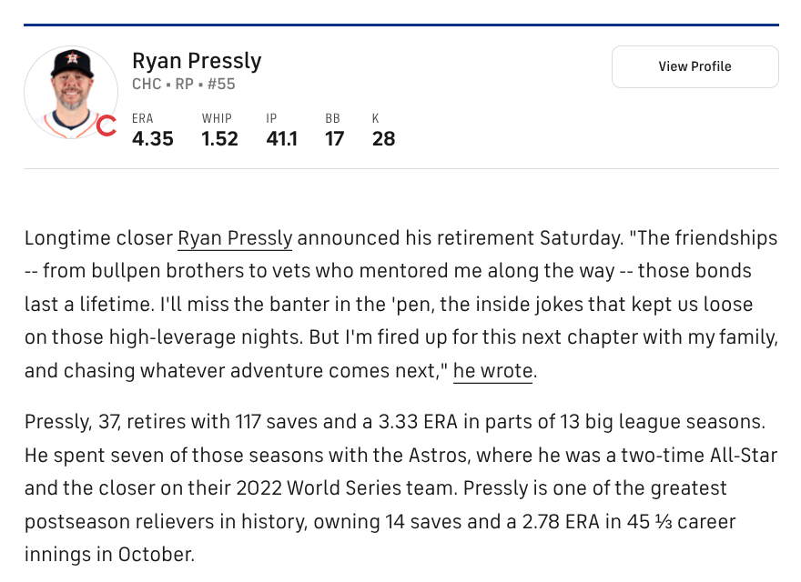Click the 1.52 WHIP value
The image size is (801, 582).
pos(219,139)
